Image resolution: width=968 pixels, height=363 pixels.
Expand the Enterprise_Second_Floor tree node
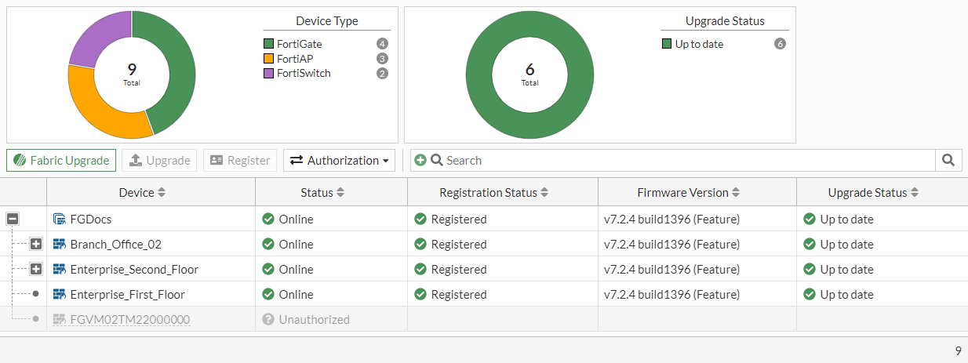pos(36,270)
